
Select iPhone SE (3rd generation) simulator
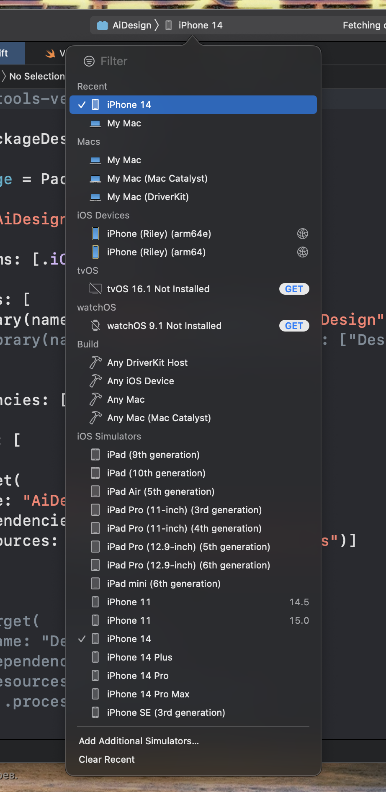pyautogui.click(x=193, y=712)
